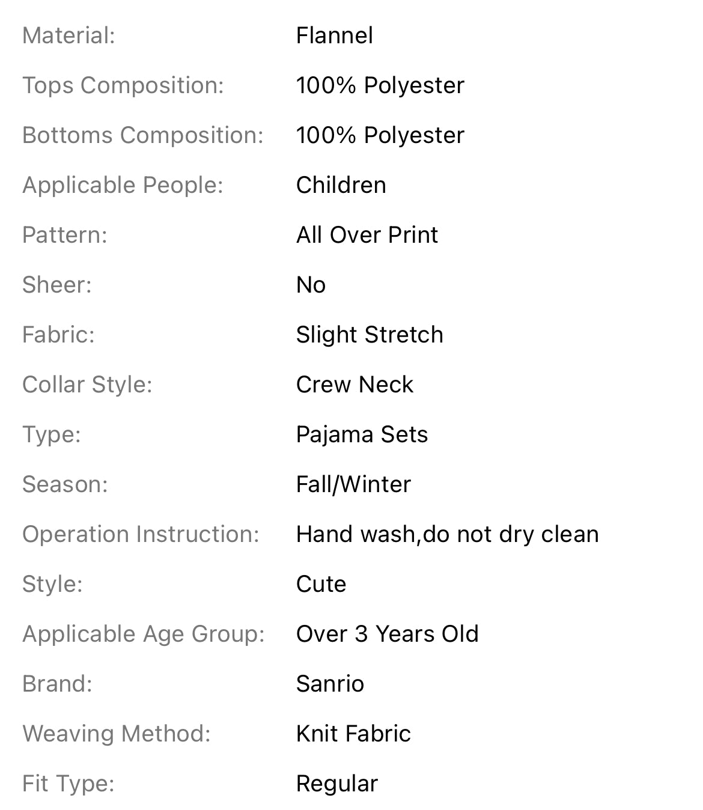Select Over 3 Years Old value
The width and height of the screenshot is (703, 810).
[388, 634]
